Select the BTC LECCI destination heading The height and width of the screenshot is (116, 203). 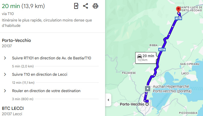click(x=13, y=108)
